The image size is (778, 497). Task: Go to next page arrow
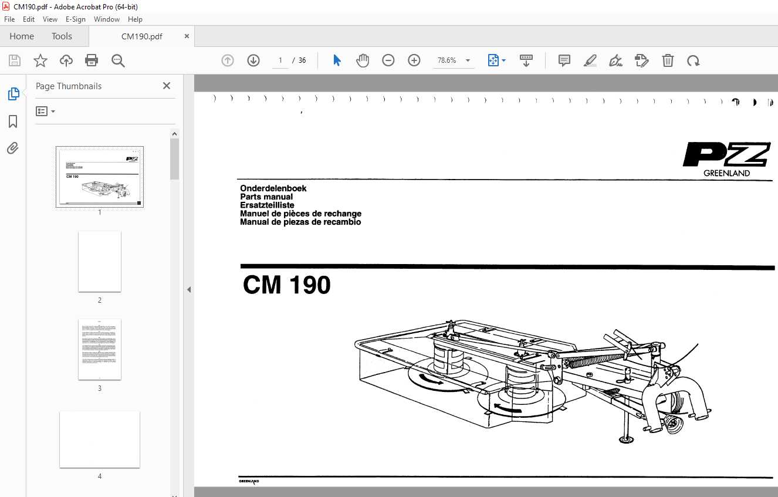(x=253, y=60)
